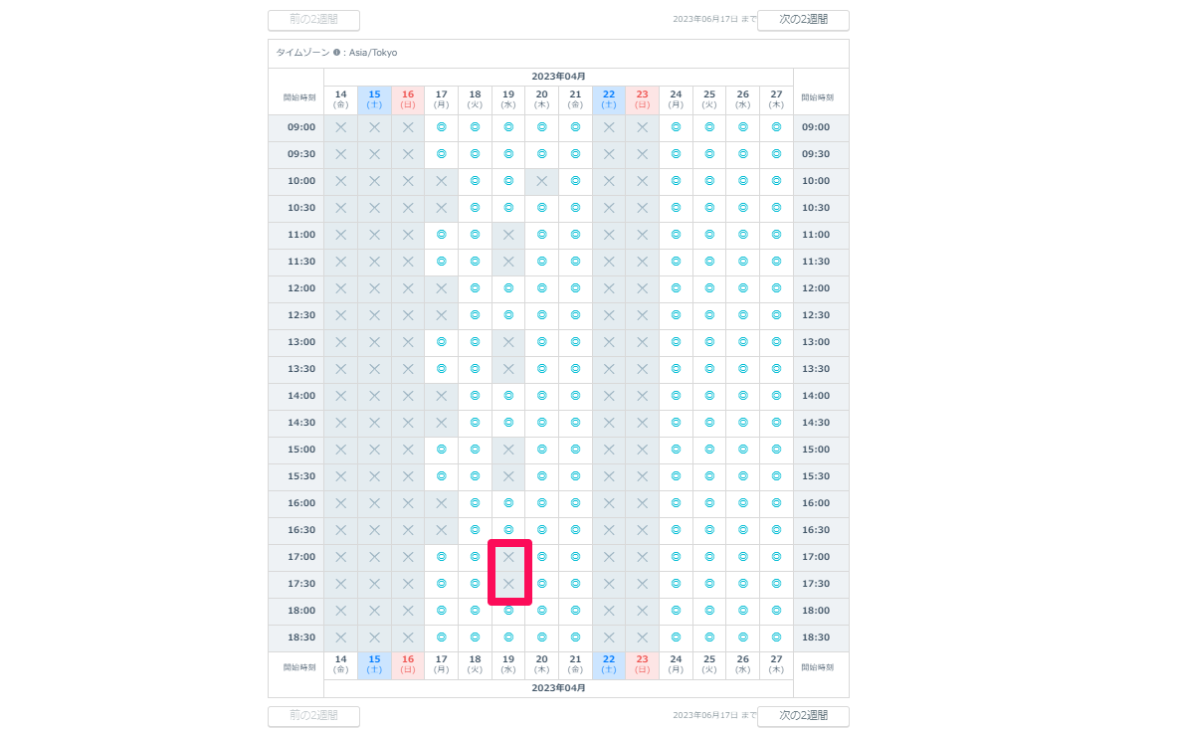
Task: Click the top header date 23 (日)
Action: click(643, 99)
